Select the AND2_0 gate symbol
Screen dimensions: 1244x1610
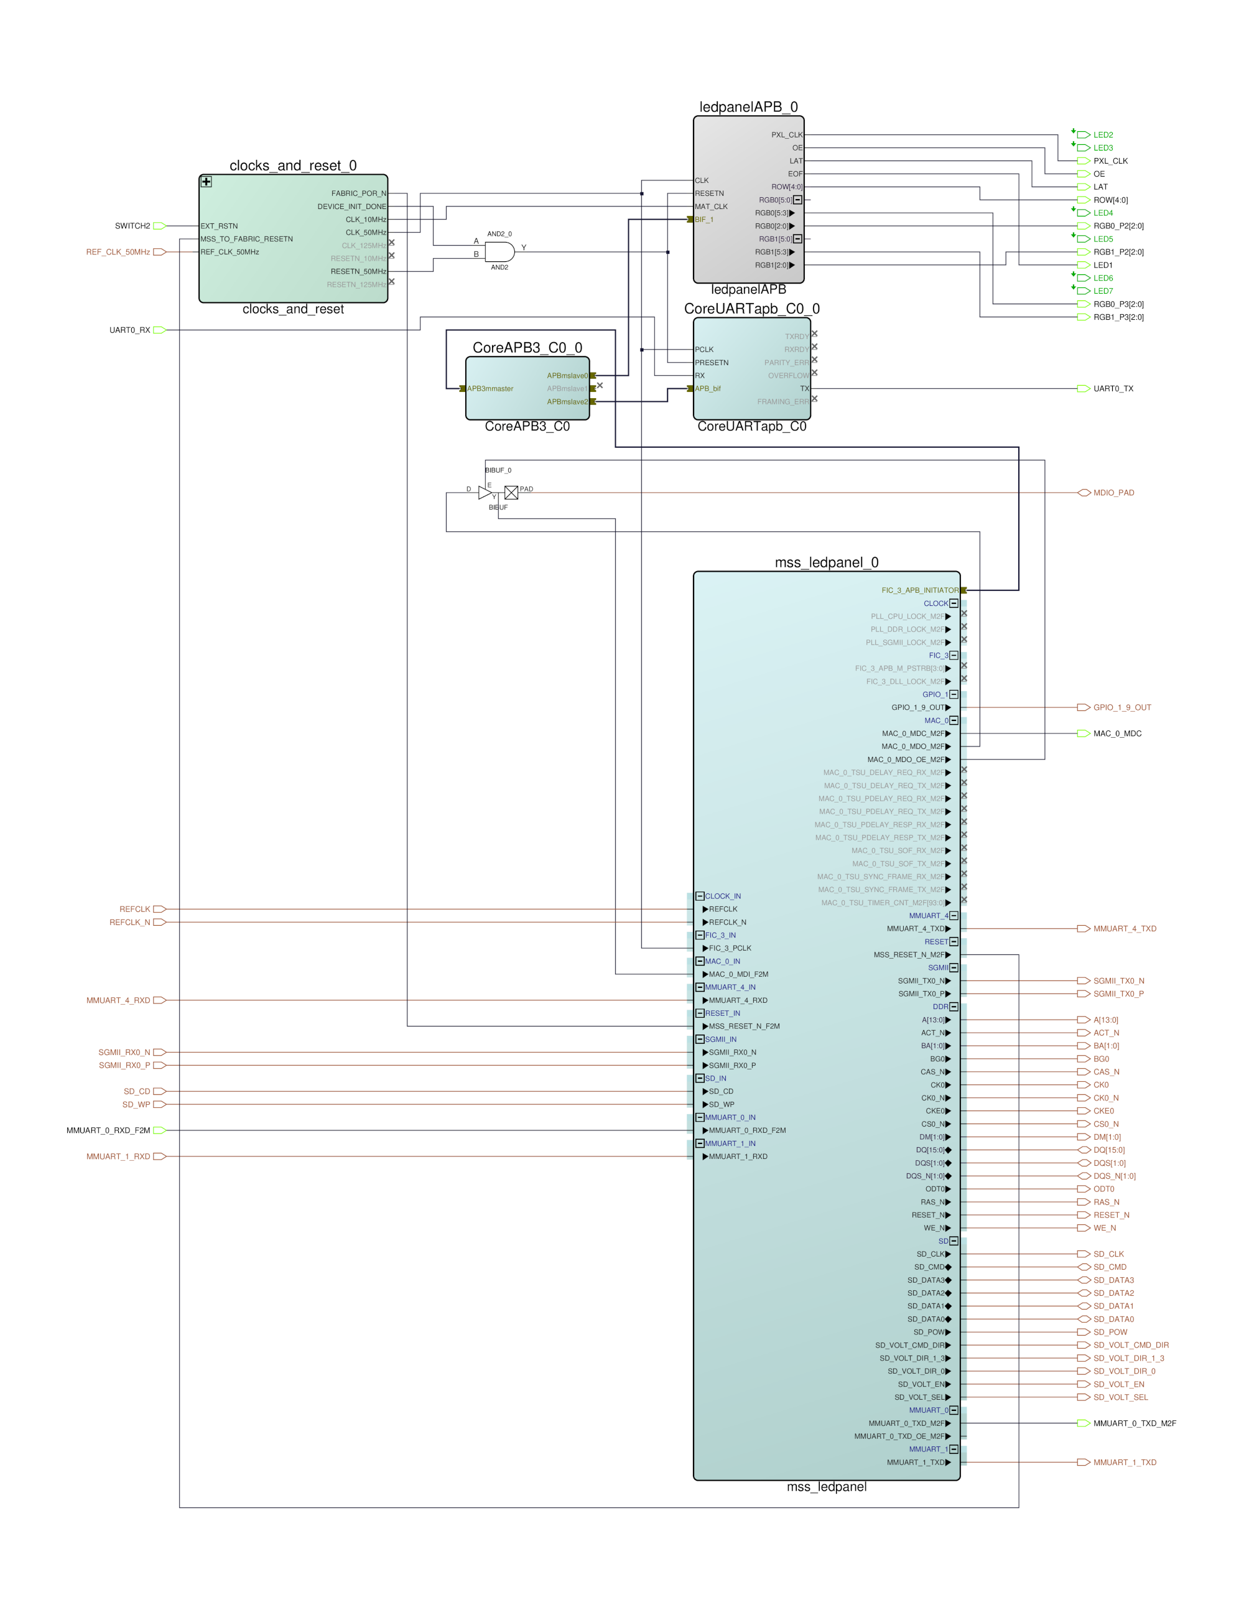pos(499,251)
